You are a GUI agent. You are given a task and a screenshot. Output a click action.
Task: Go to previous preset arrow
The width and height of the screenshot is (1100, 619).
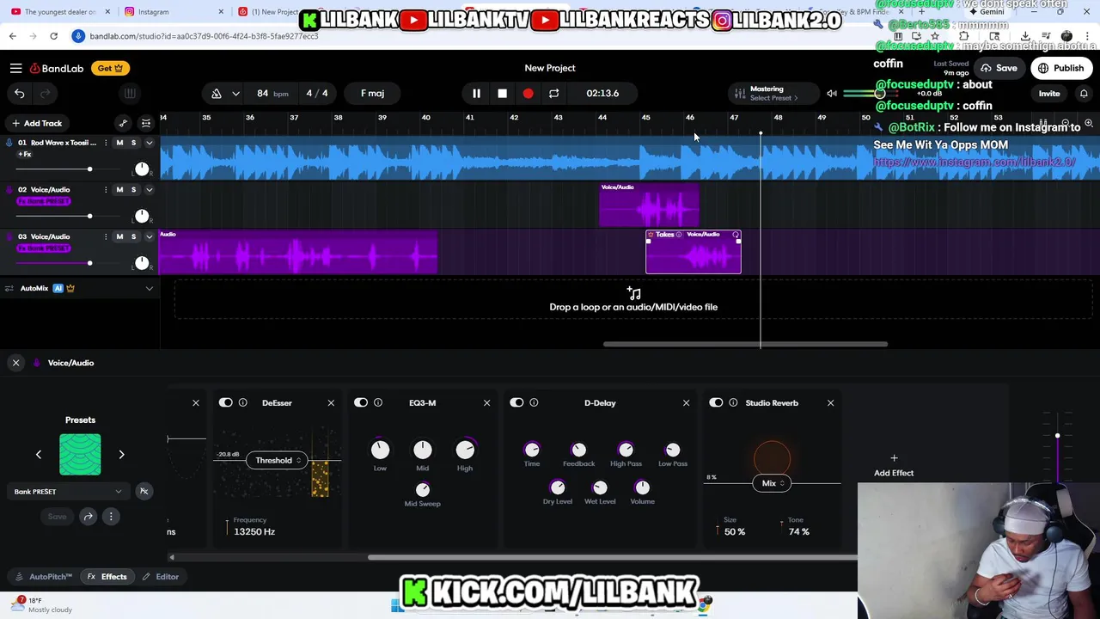[x=38, y=455]
